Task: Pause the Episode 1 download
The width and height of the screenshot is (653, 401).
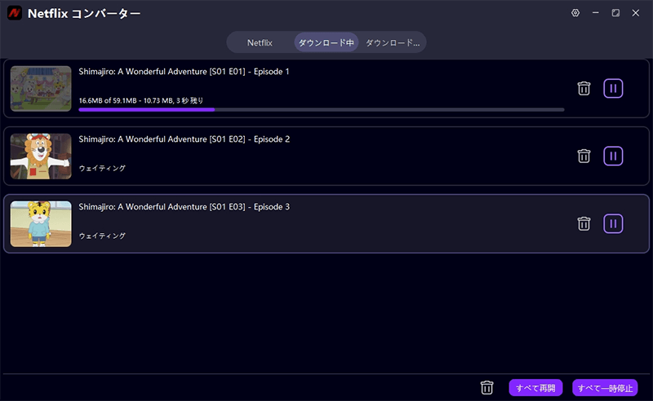Action: (613, 88)
